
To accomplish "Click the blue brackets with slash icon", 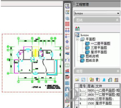I will [67, 59].
